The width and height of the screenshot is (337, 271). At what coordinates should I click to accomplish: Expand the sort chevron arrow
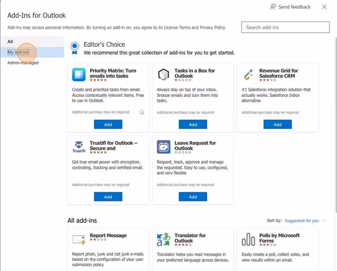click(x=324, y=221)
